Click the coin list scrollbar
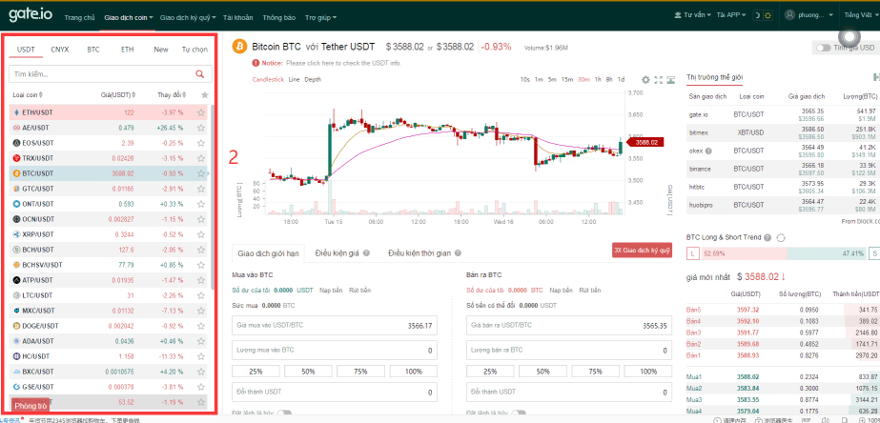The width and height of the screenshot is (880, 423). point(213,196)
